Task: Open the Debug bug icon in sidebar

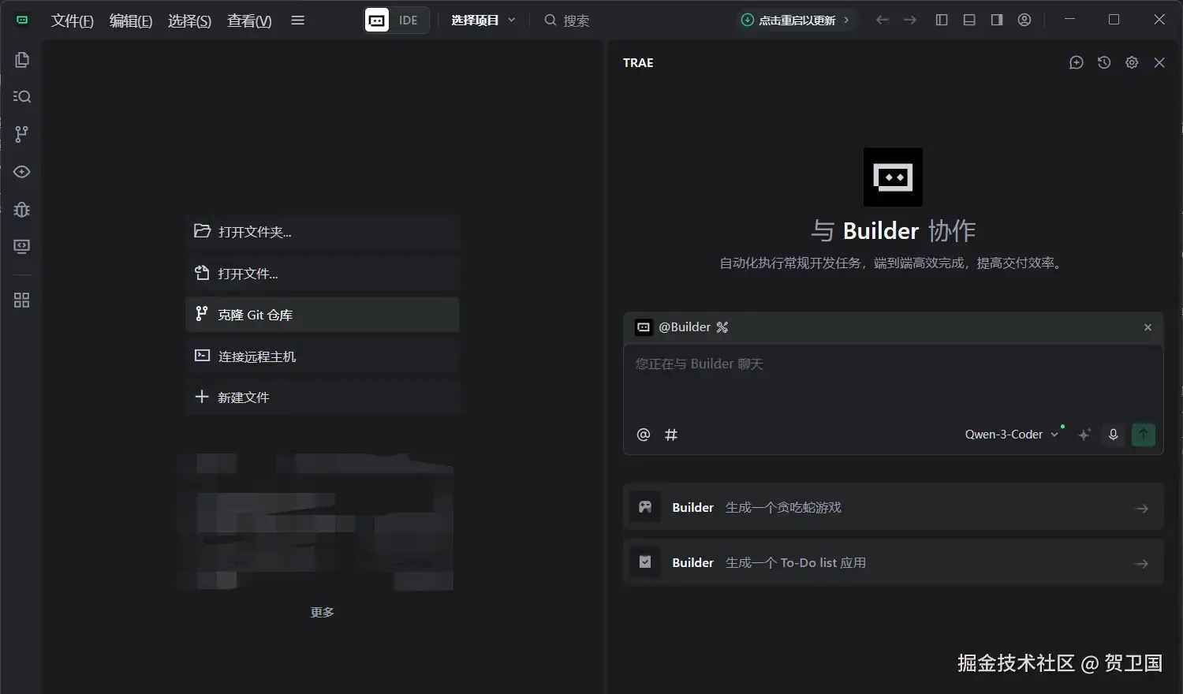Action: click(22, 210)
